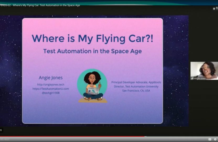Image resolution: width=218 pixels, height=142 pixels.
Task: Click 'Director, Test Automation University' text
Action: (136, 86)
